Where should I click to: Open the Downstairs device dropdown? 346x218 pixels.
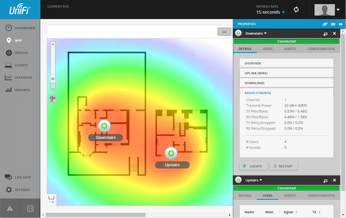[x=256, y=33]
